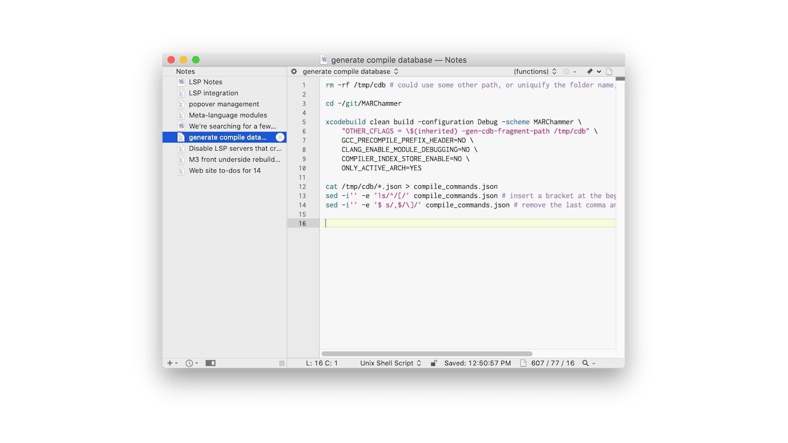Click the sidebar resize handle grip
This screenshot has width=788, height=443.
click(282, 363)
